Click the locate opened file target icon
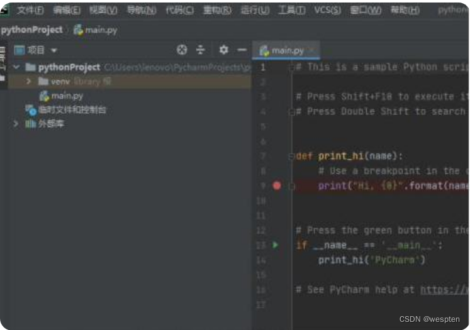 pos(182,50)
